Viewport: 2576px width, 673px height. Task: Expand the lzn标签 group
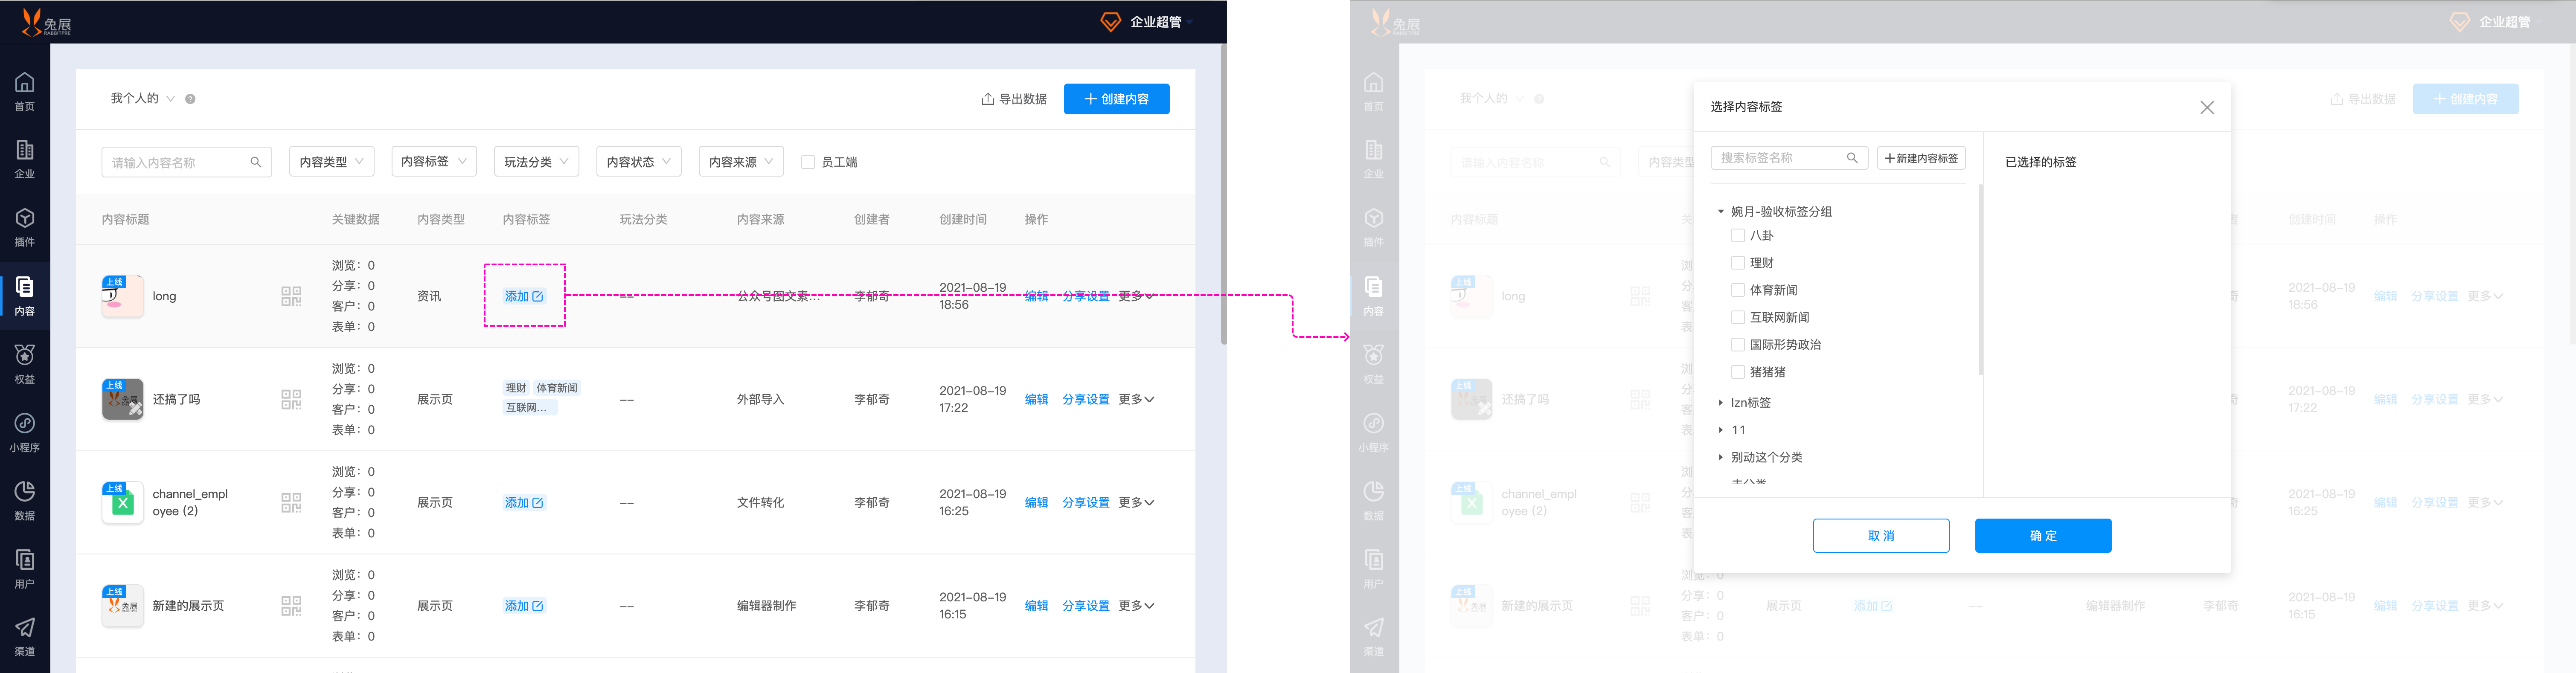1721,403
